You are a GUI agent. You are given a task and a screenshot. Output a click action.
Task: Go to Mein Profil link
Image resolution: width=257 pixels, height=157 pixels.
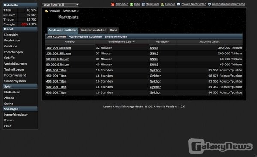point(152,4)
